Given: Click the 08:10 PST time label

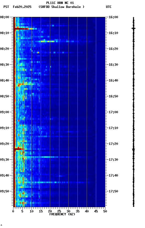Looking at the screenshot, I should [x=4, y=33].
